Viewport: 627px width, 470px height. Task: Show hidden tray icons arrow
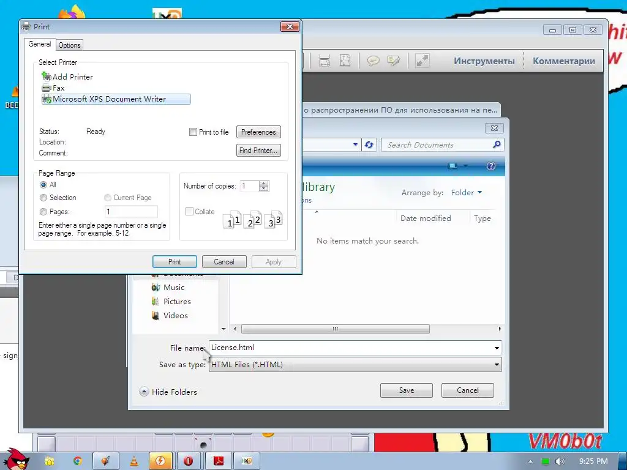531,461
